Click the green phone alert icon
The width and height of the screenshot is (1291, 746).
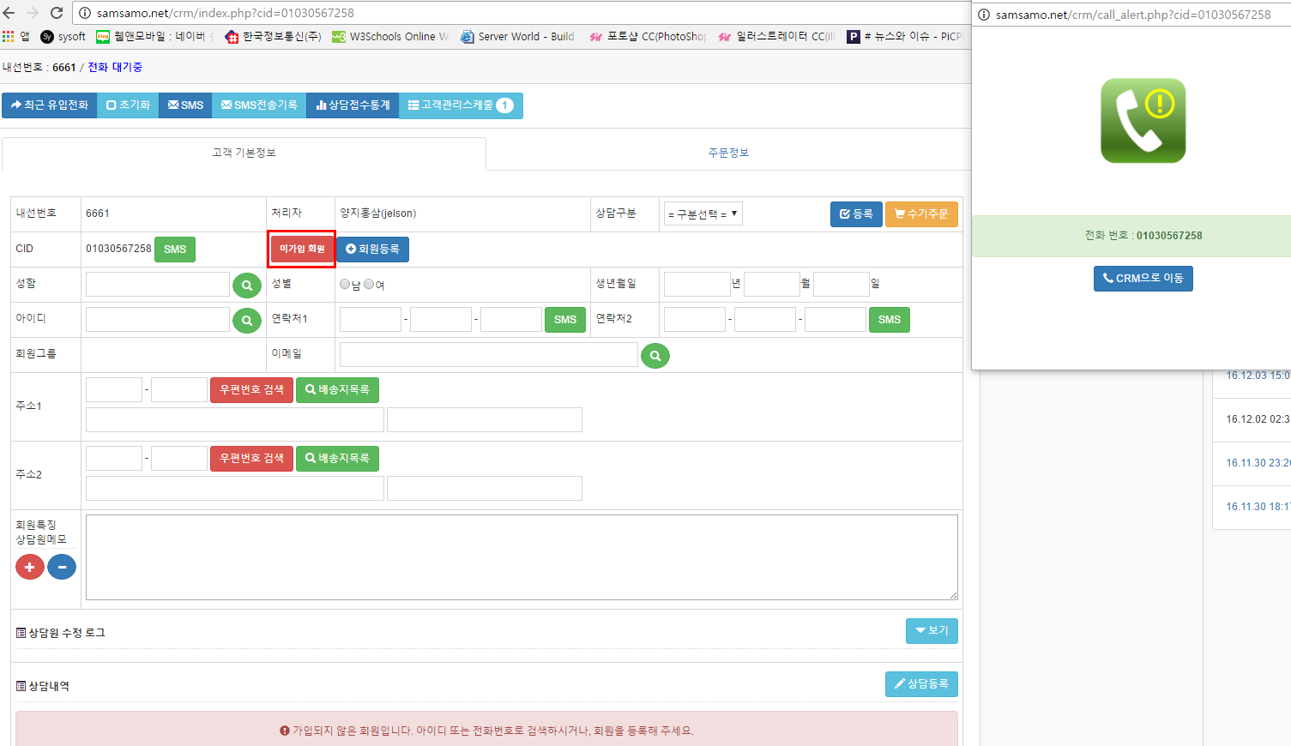(x=1143, y=121)
